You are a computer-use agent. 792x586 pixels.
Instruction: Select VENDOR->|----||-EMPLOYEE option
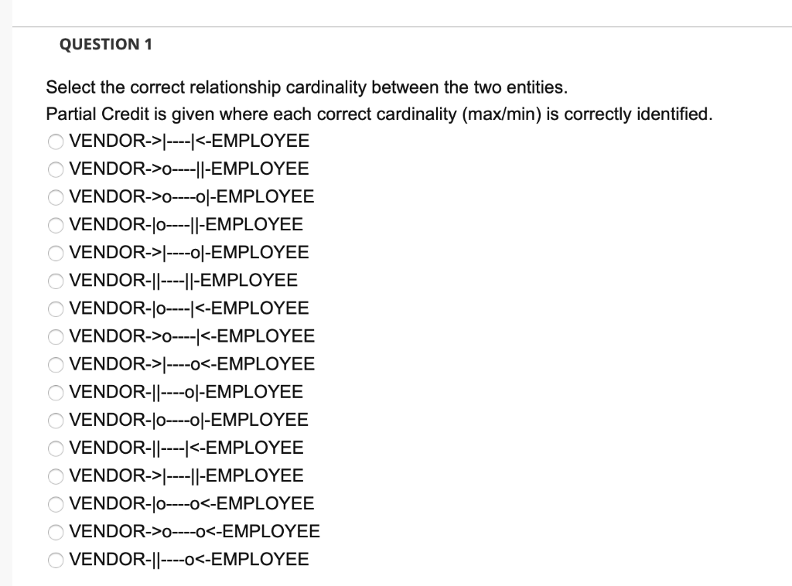pyautogui.click(x=55, y=476)
